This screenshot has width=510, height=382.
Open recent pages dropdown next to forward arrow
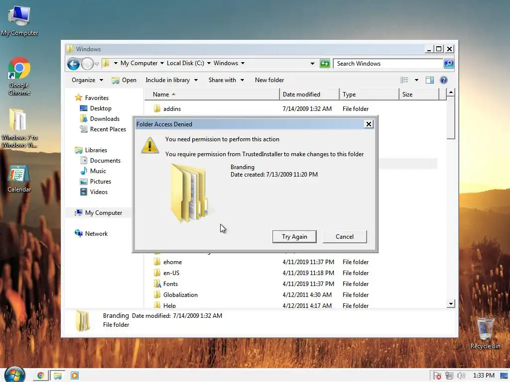(x=97, y=64)
